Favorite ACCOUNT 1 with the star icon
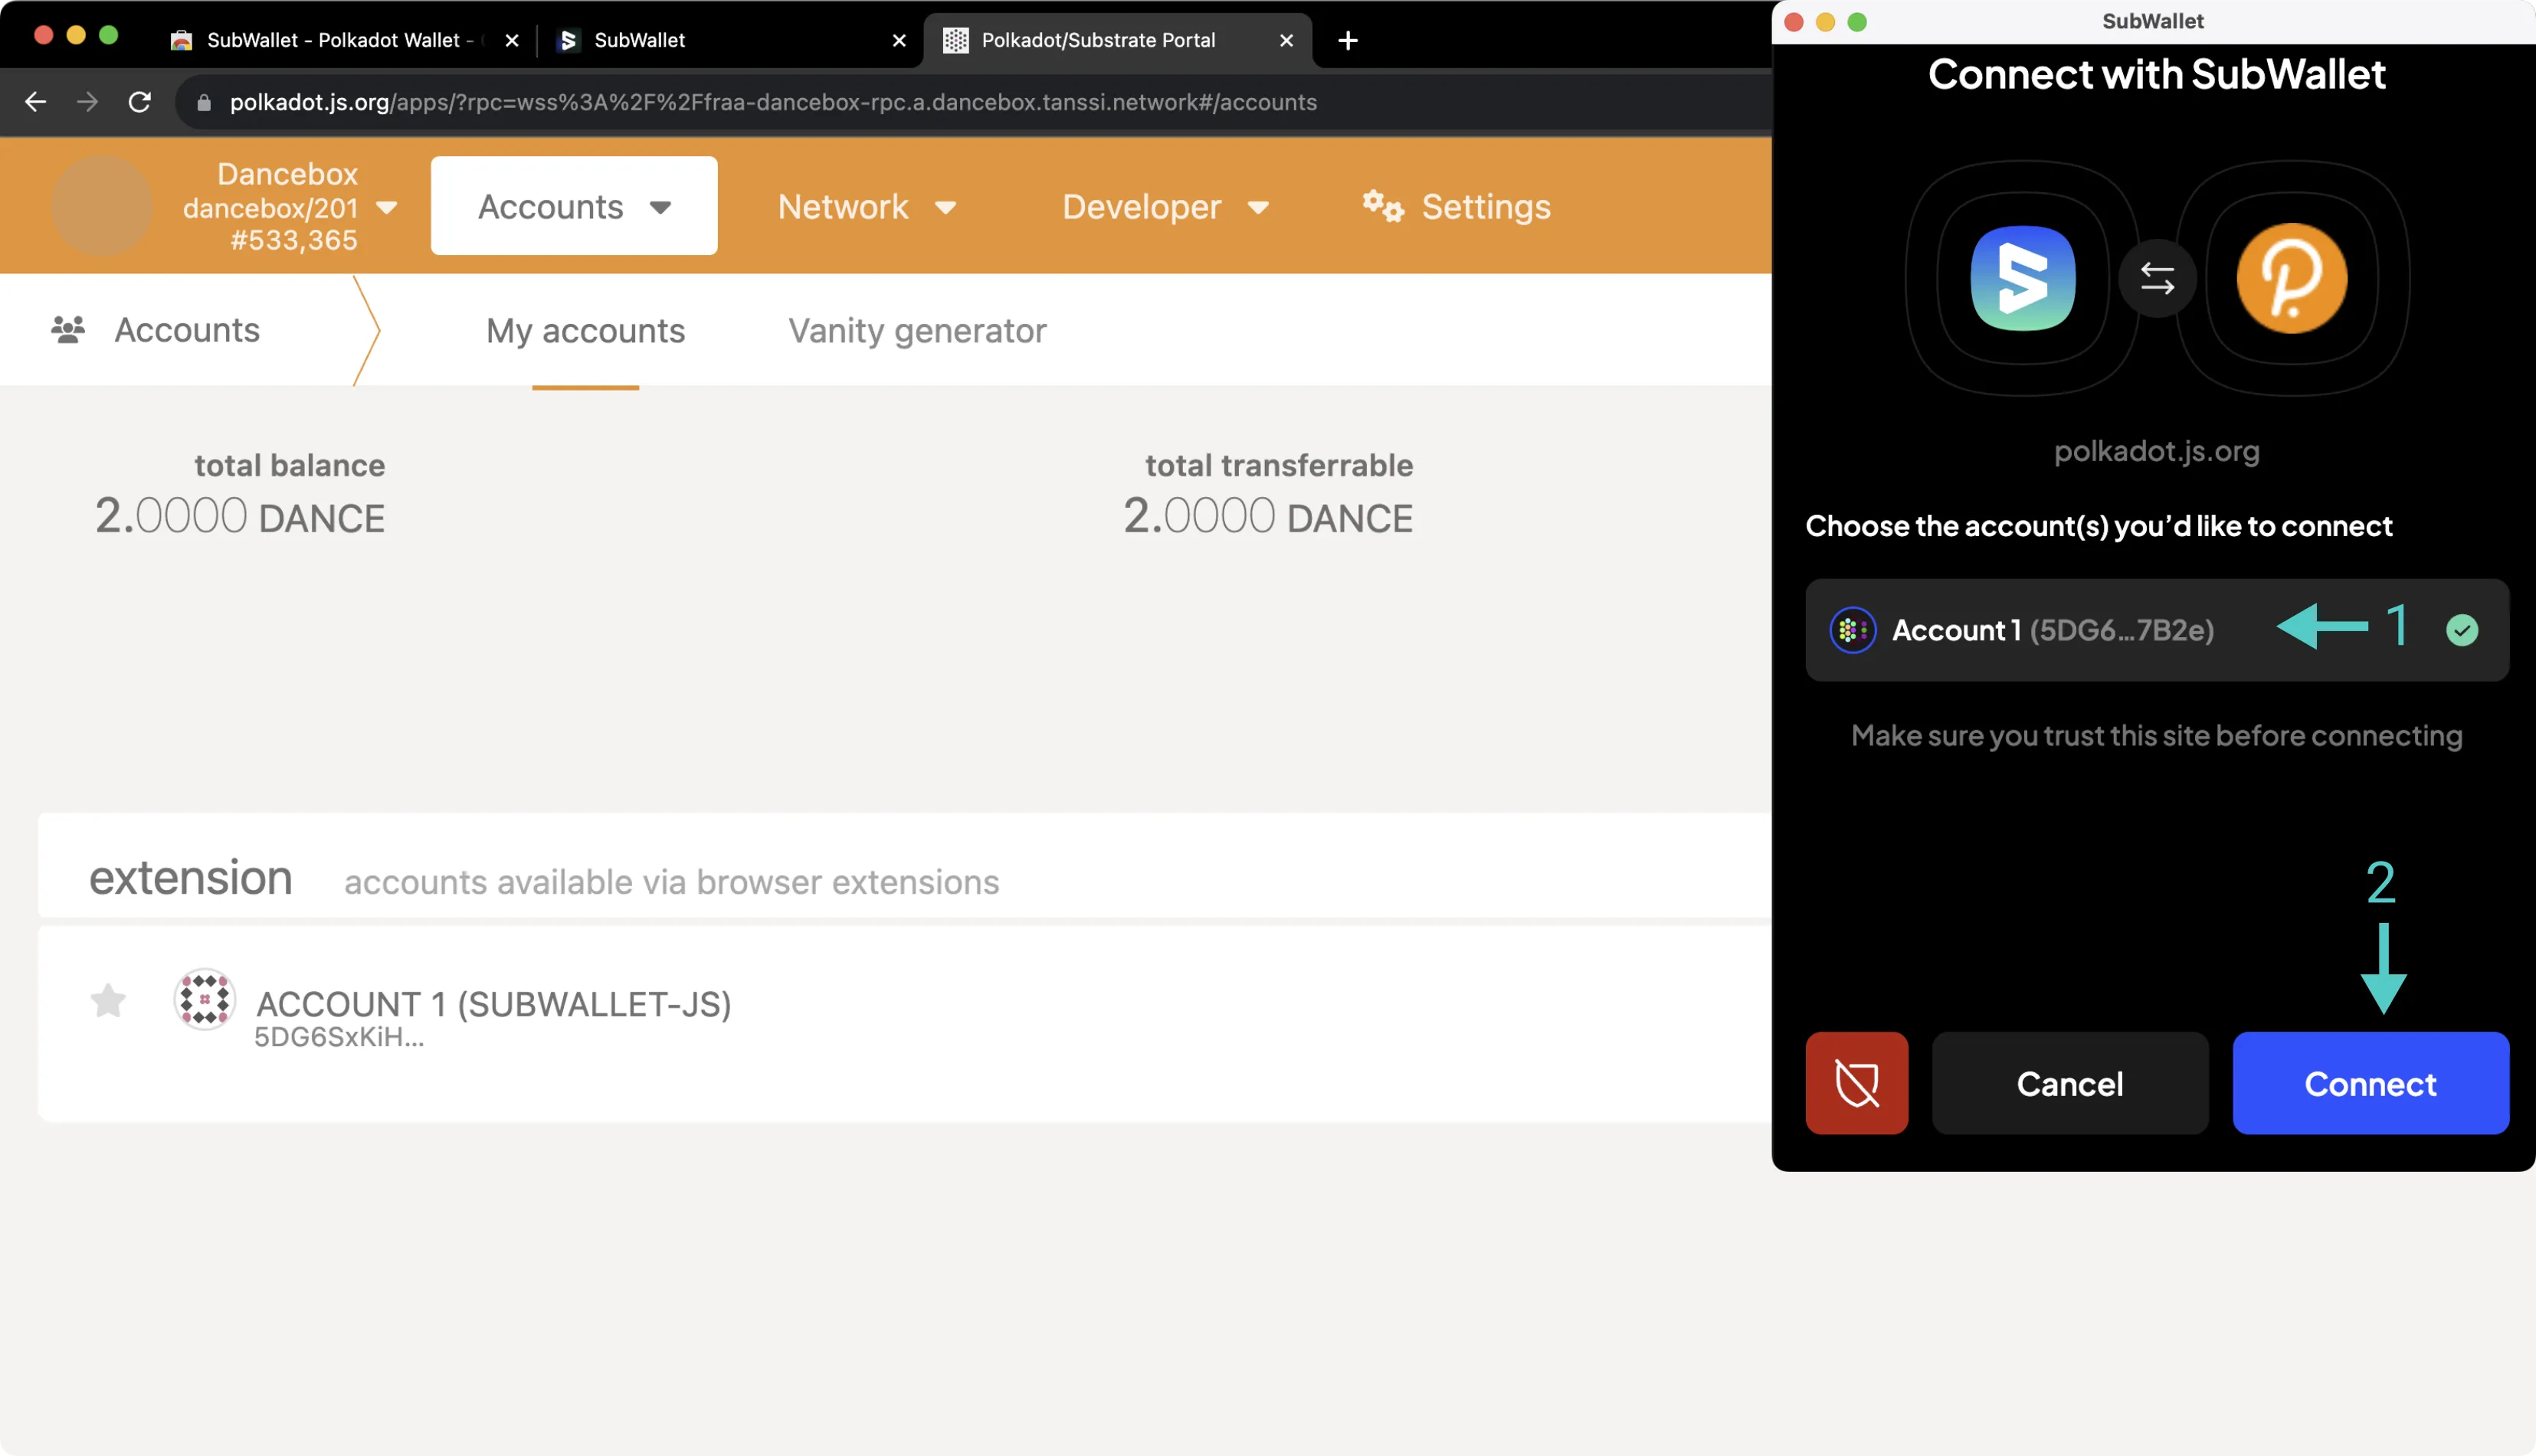Screen dimensions: 2536x1456 click(108, 1000)
